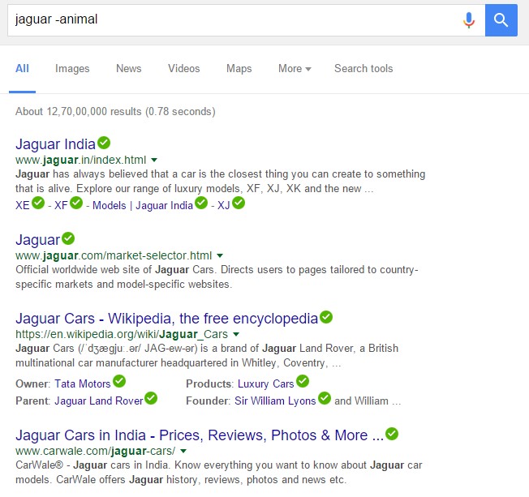
Task: Open the More search categories dropdown
Action: 295,68
